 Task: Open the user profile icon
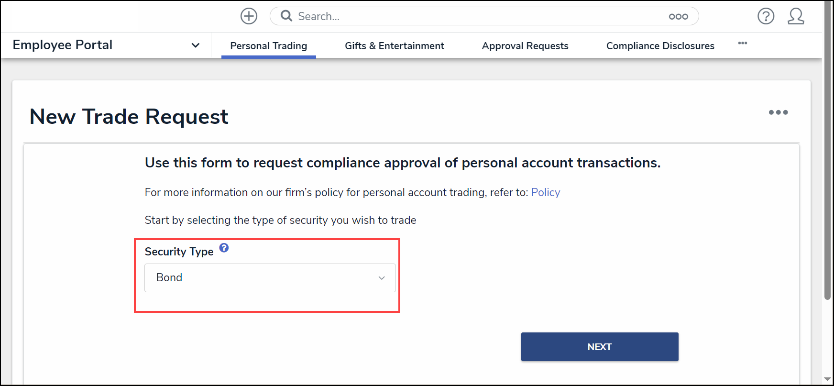pos(796,16)
